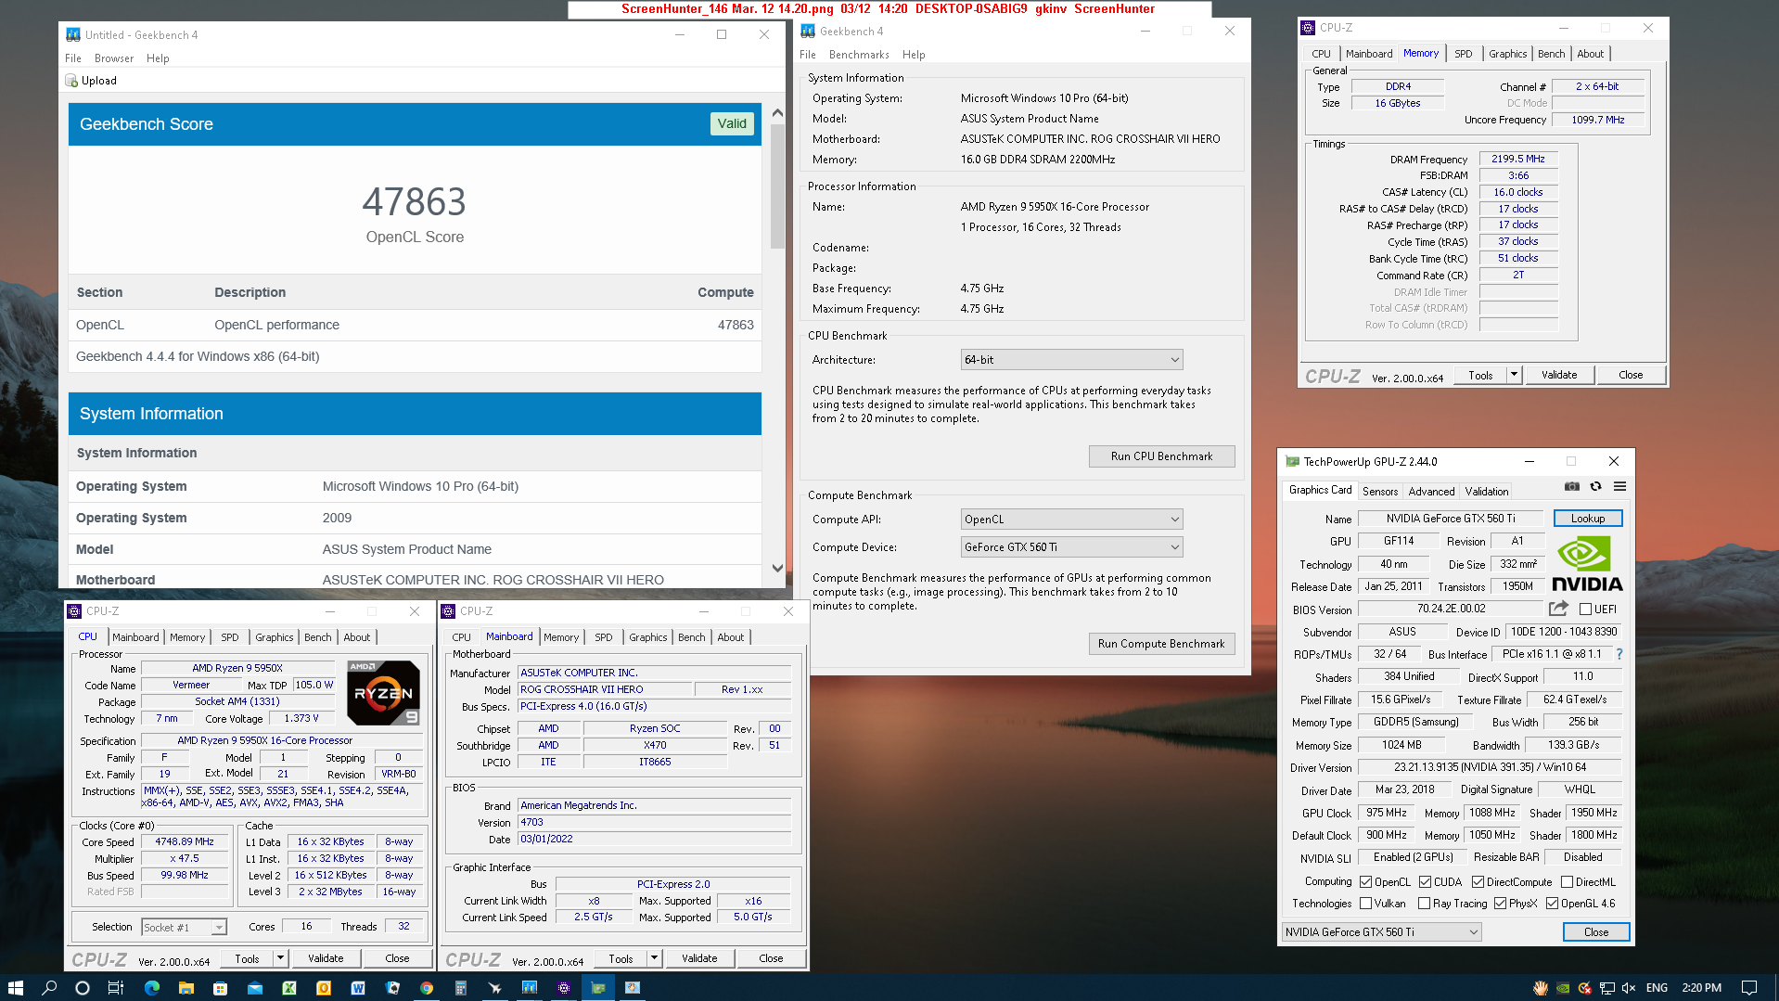This screenshot has height=1001, width=1779.
Task: Click the Geekbench results scrollbar thumb
Action: coord(777,186)
